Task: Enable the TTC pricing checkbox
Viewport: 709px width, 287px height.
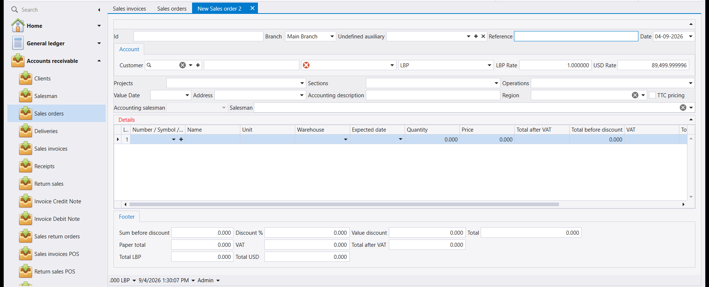Action: [x=652, y=95]
